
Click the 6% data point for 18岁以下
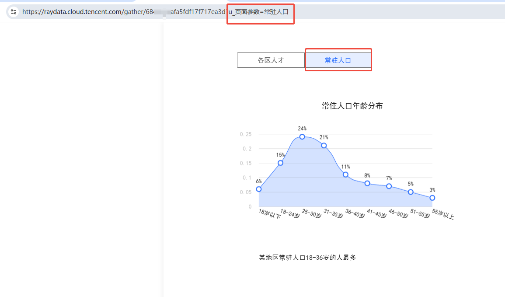(259, 189)
